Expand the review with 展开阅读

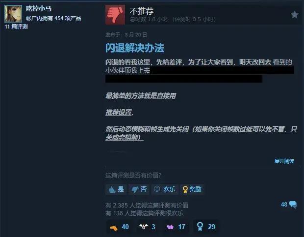coord(284,161)
